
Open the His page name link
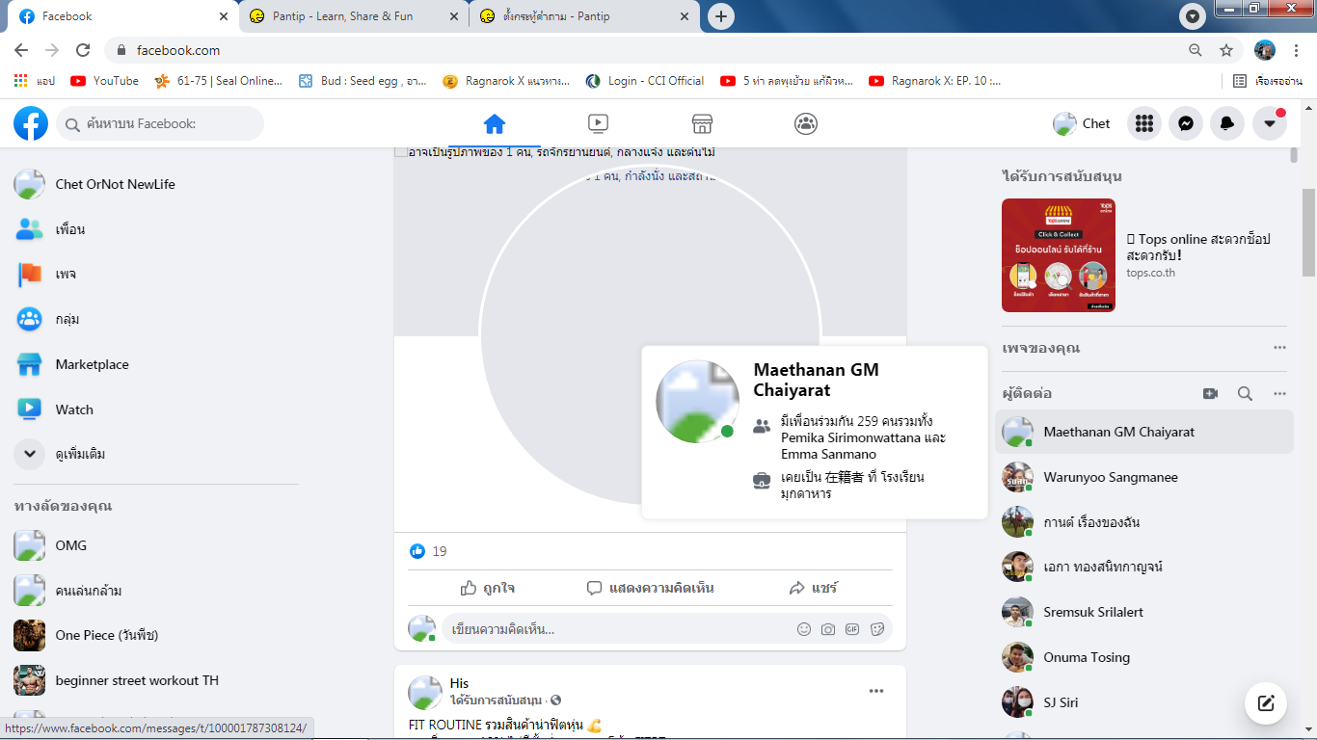(x=459, y=683)
